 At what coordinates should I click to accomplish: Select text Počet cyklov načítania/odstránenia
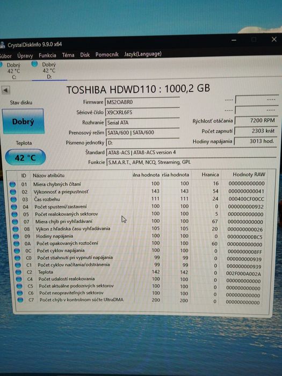[74, 265]
